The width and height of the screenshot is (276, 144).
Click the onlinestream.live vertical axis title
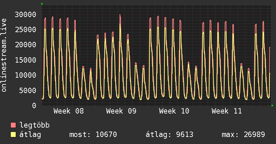pyautogui.click(x=4, y=55)
